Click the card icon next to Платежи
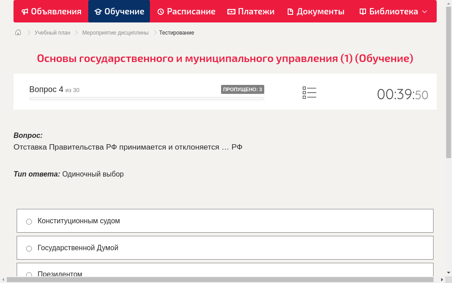This screenshot has height=283, width=452. pyautogui.click(x=231, y=11)
